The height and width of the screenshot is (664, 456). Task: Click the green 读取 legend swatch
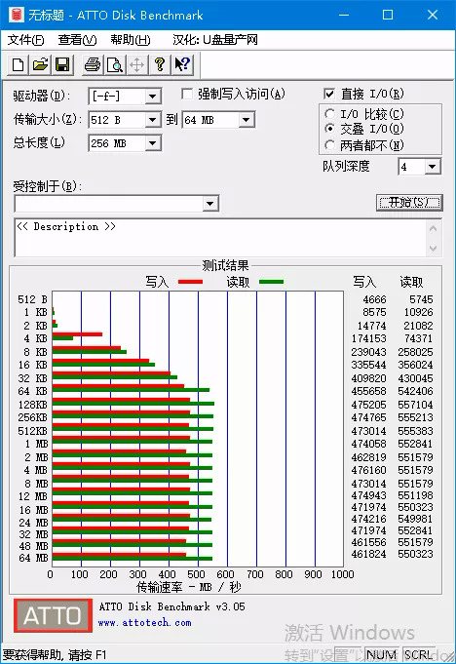click(271, 282)
